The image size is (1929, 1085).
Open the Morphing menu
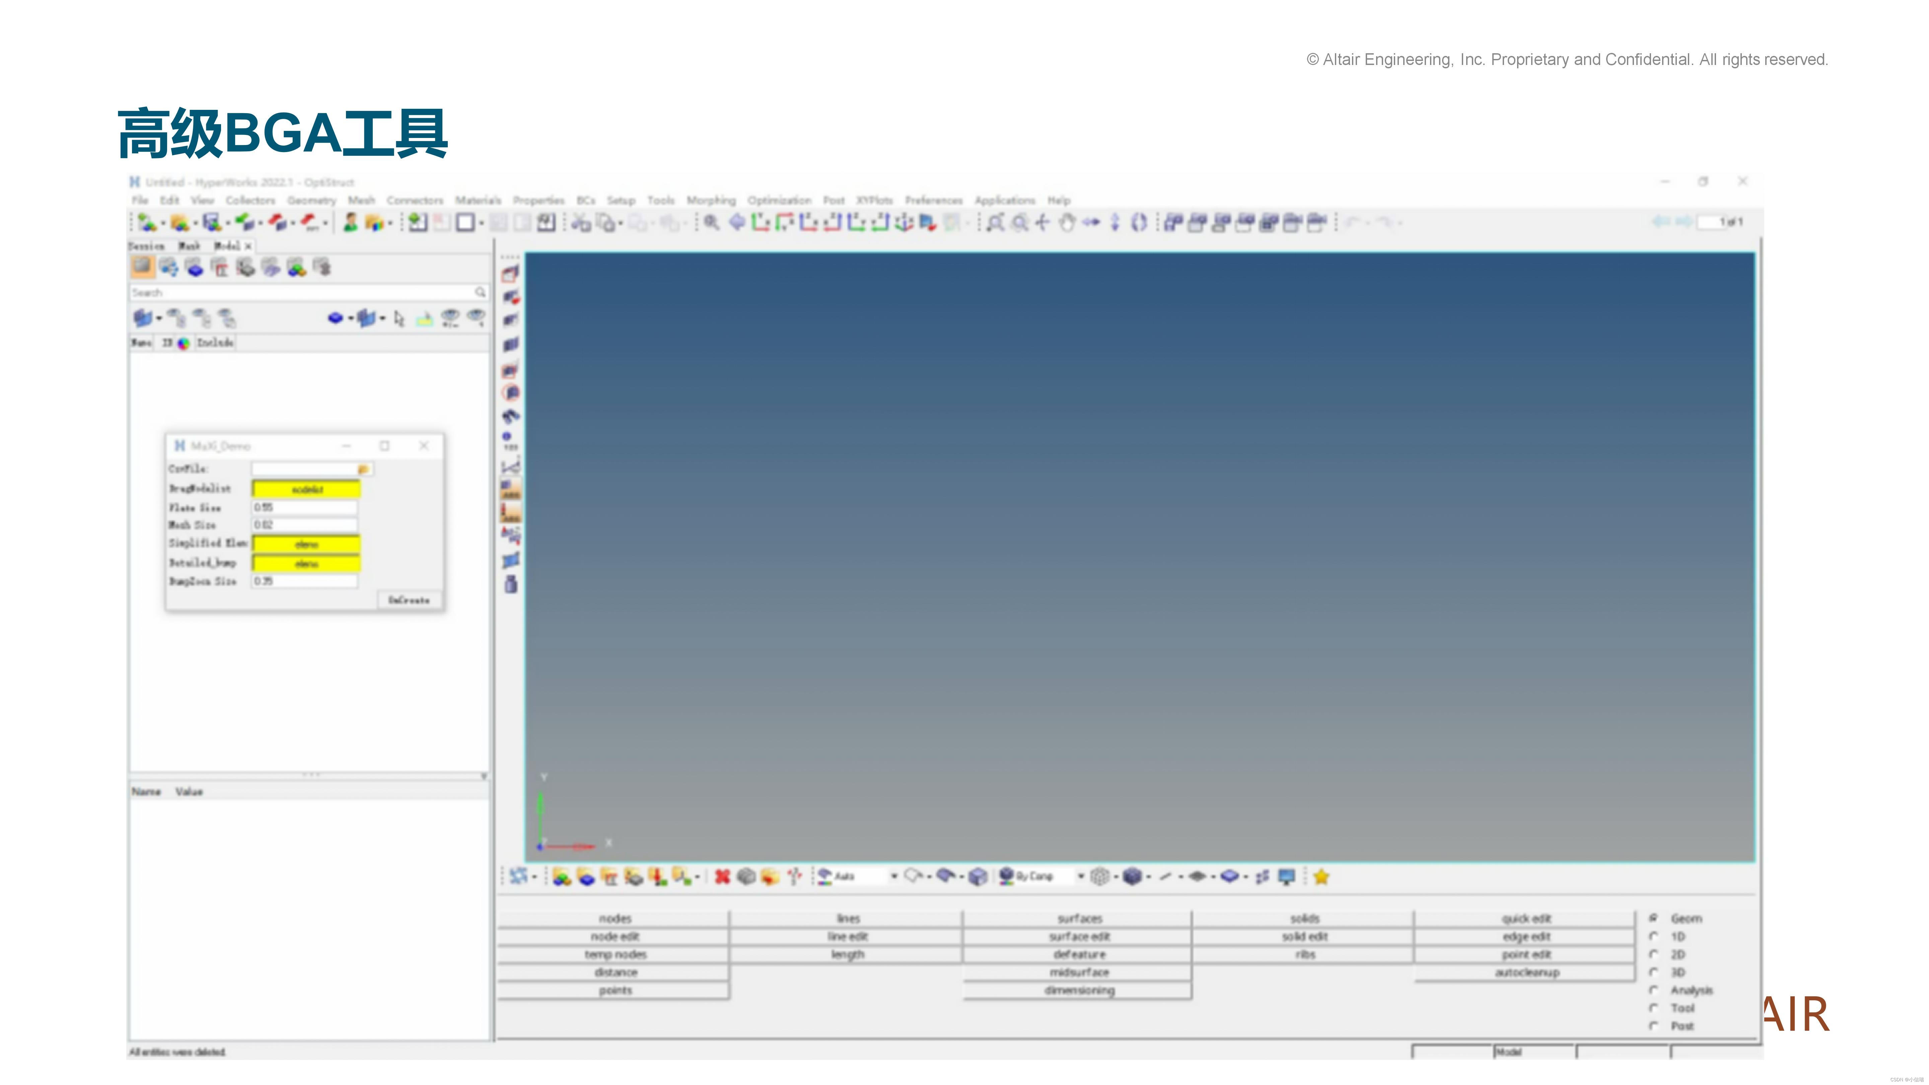click(x=711, y=201)
